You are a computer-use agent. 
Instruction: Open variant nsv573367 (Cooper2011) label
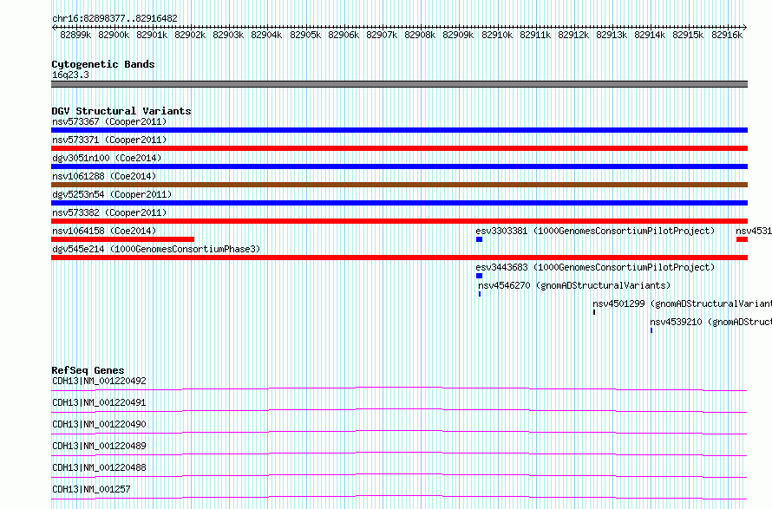pos(109,121)
